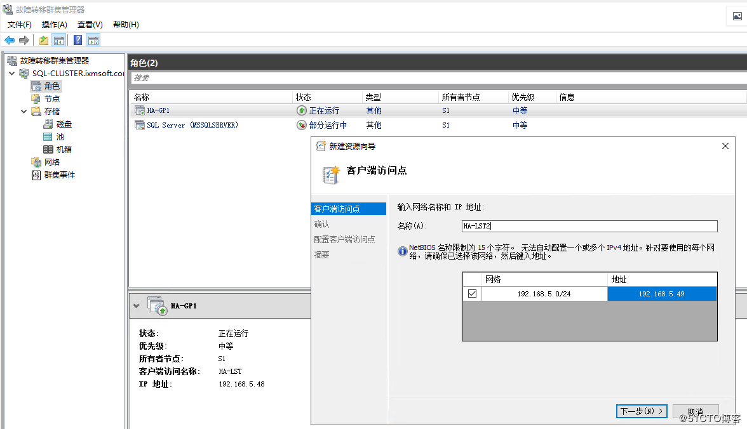Open help via the question-mark toolbar icon

tap(77, 40)
